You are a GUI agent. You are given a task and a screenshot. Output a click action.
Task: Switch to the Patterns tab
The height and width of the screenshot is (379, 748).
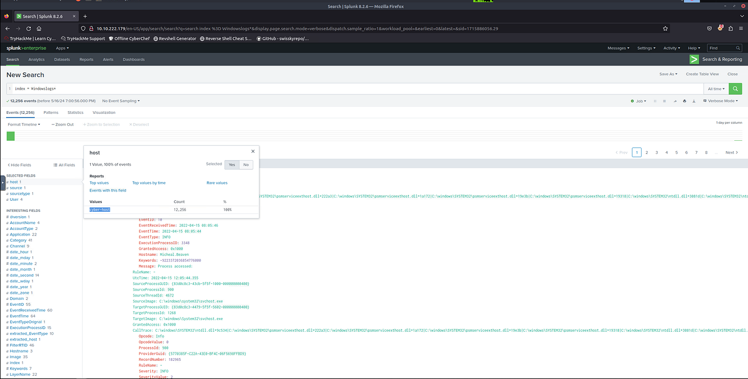pyautogui.click(x=51, y=112)
